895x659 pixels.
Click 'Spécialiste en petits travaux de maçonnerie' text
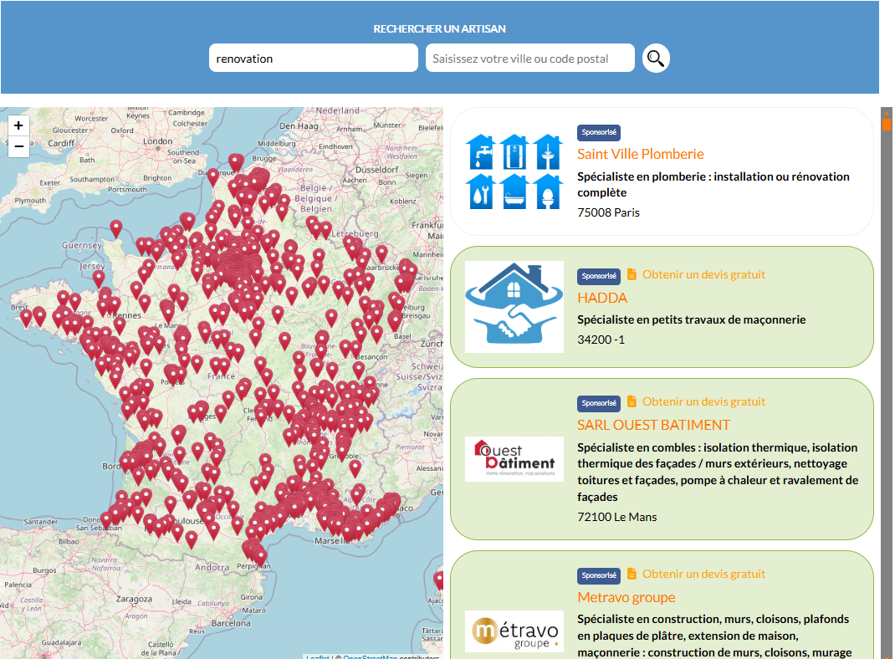[x=691, y=320]
